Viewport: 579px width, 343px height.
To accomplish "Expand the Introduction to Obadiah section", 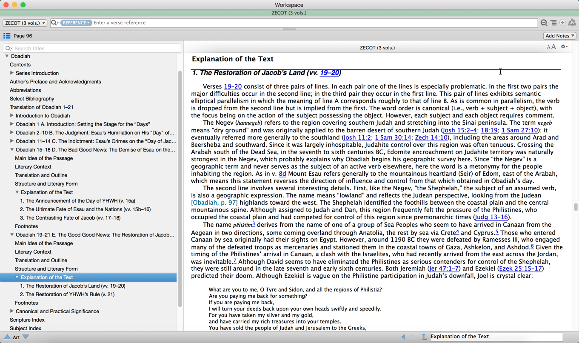I will [x=12, y=116].
